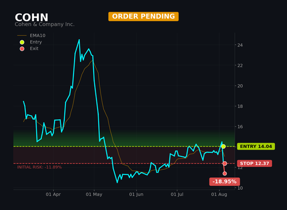Click the yellow entry marker on the chart

(223, 147)
